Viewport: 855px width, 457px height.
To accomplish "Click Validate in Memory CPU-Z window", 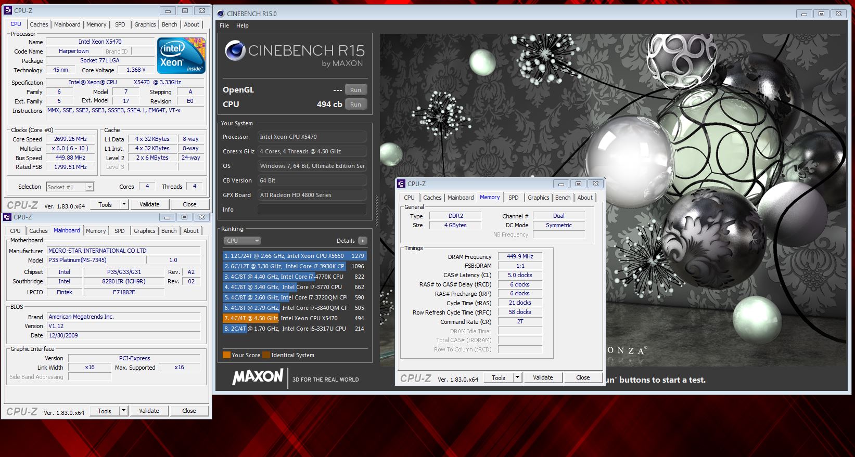I will [543, 377].
